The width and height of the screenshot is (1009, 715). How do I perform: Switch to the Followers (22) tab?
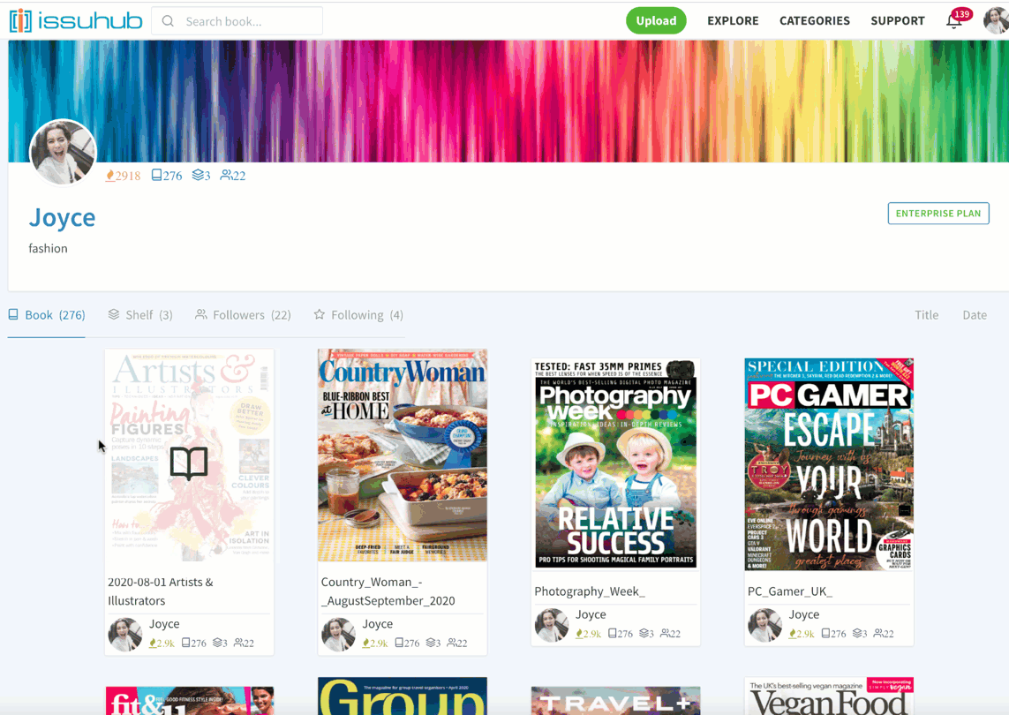pyautogui.click(x=244, y=315)
